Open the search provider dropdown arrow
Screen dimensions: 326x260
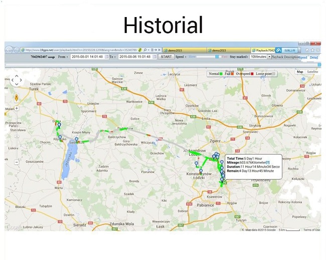[148, 50]
